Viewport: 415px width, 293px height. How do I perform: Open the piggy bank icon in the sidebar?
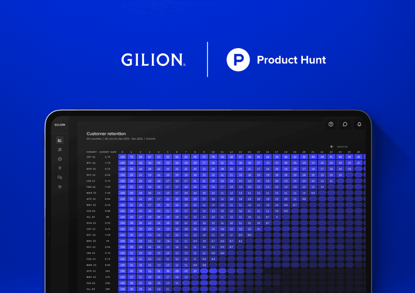point(60,159)
